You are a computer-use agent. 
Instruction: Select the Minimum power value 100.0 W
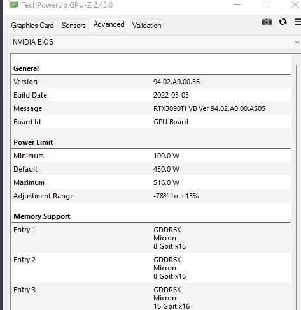pyautogui.click(x=166, y=156)
